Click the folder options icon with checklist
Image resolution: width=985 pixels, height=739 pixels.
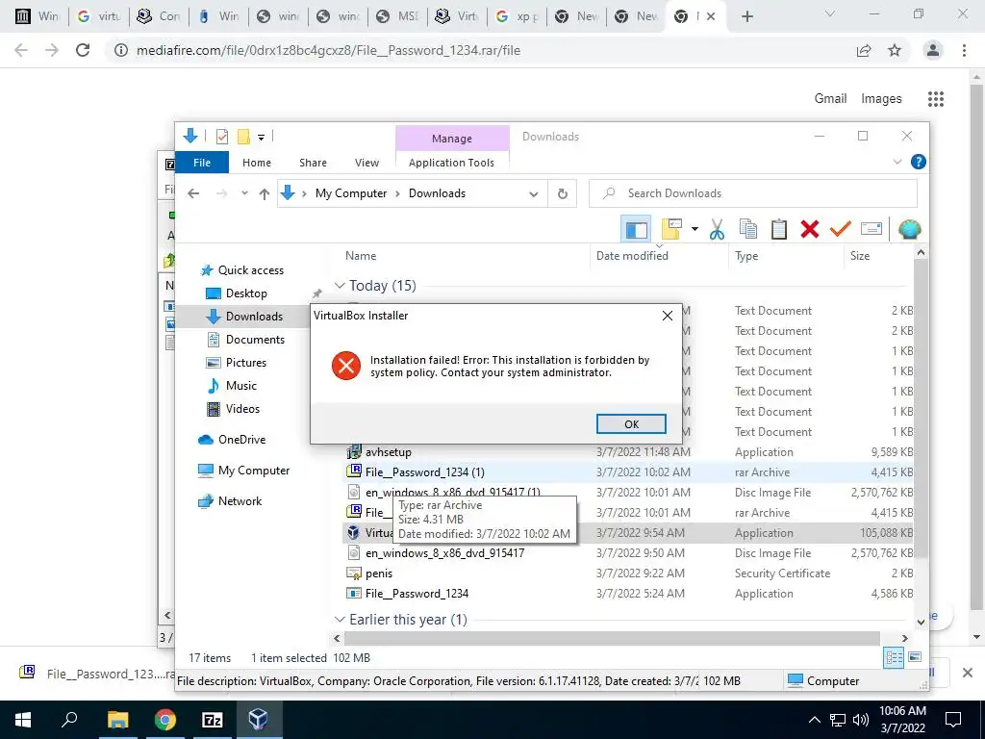coord(670,229)
